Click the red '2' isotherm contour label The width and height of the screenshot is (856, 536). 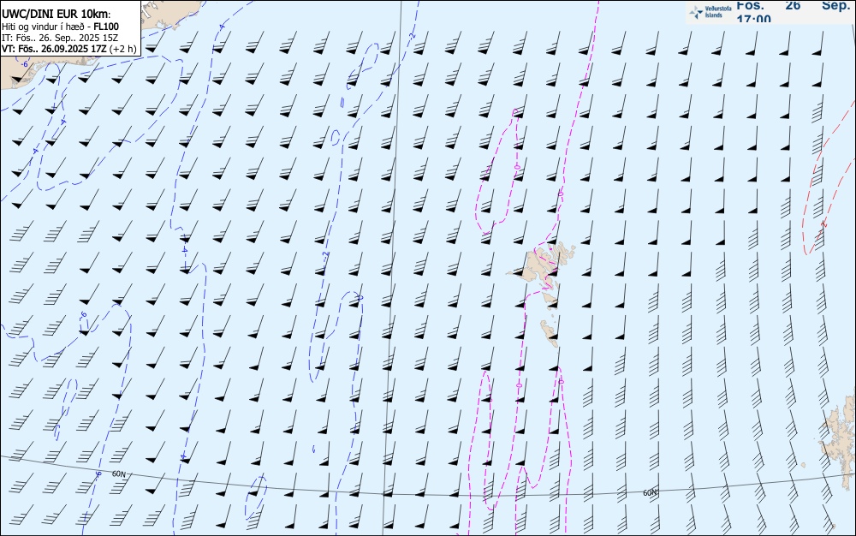pyautogui.click(x=824, y=224)
